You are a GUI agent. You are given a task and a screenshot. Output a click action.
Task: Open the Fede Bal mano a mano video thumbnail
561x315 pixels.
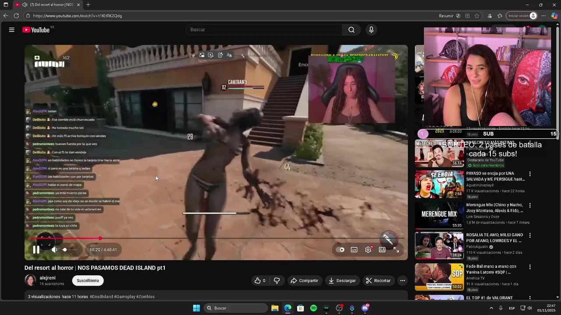pyautogui.click(x=439, y=276)
